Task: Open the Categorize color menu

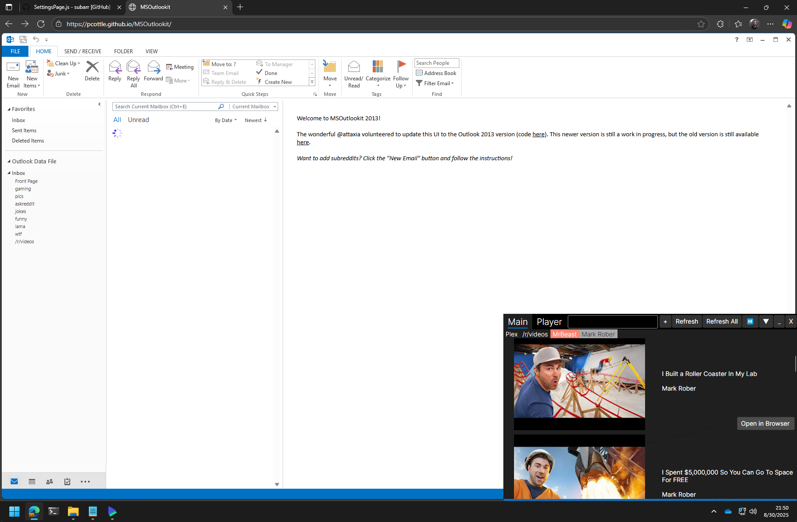Action: coord(378,74)
